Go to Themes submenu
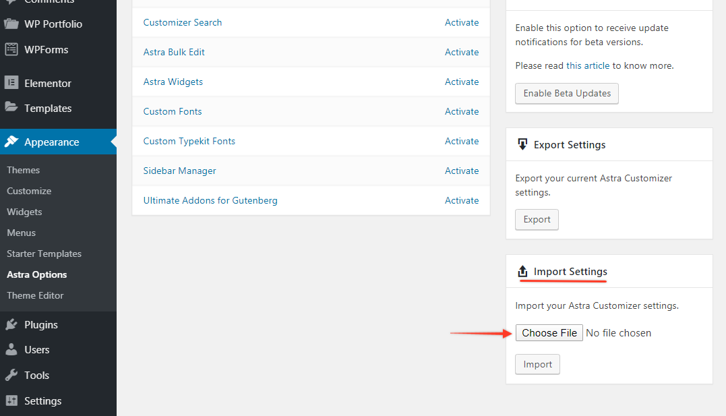 23,170
